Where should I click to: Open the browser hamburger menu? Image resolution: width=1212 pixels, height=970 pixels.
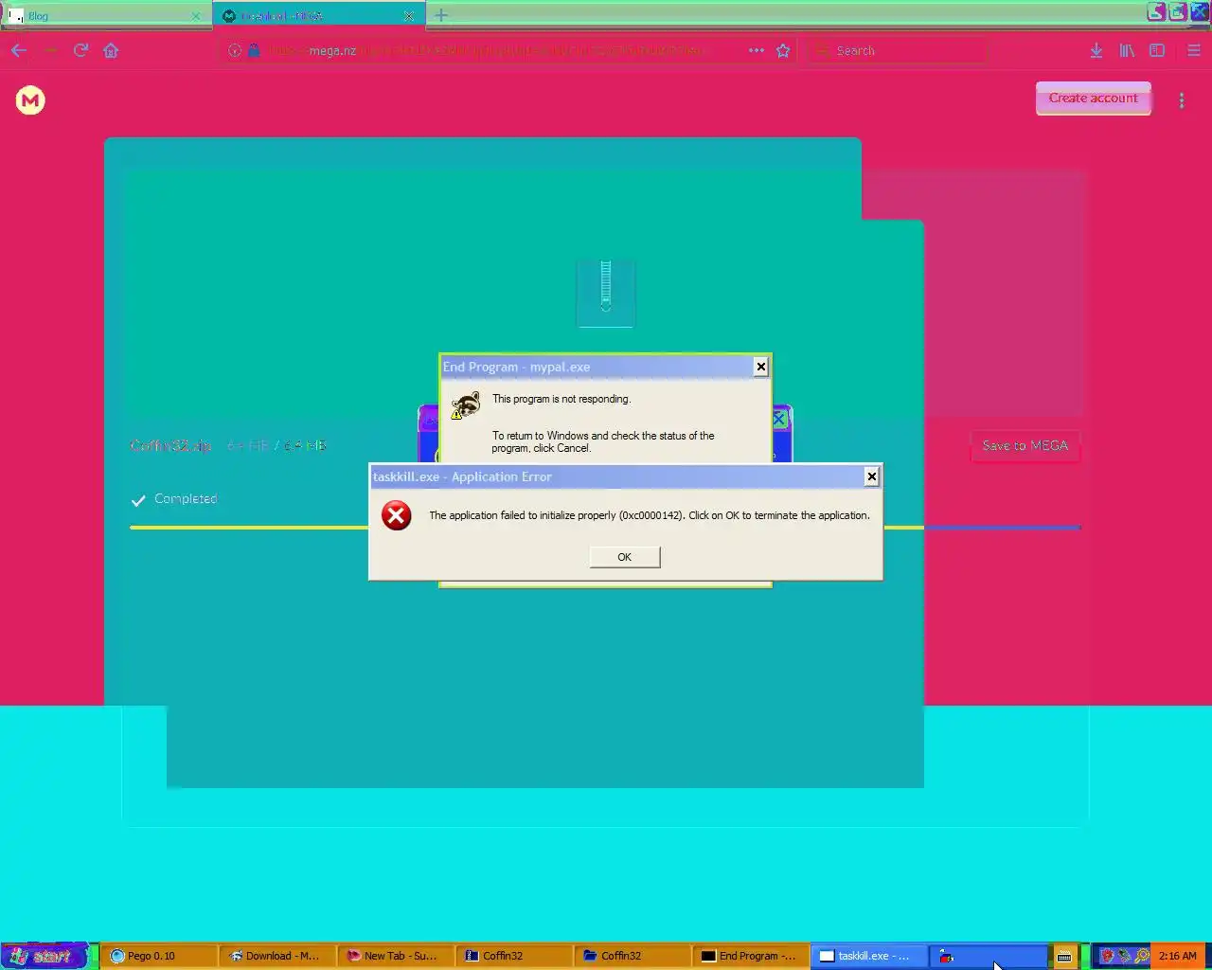(x=1193, y=50)
